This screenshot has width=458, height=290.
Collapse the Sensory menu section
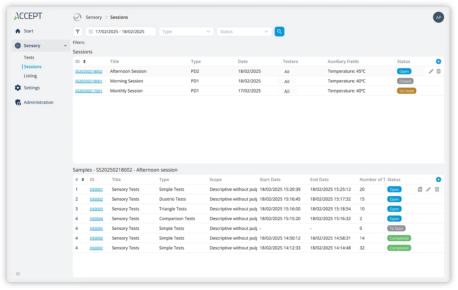65,46
